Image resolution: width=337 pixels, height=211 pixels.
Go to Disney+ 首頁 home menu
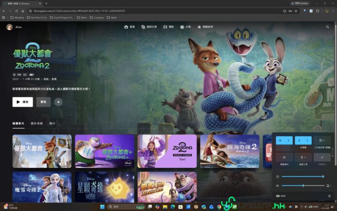coord(129,27)
